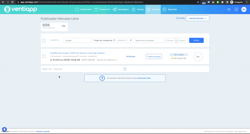The height and width of the screenshot is (134, 250).
Task: Open the Mercado Libre info link
Action: point(144,78)
